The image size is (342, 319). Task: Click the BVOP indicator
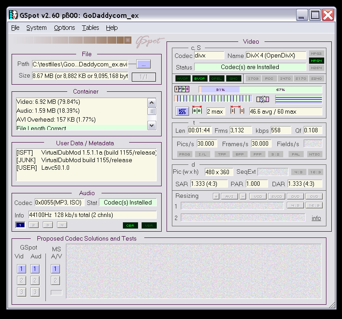pos(199,78)
